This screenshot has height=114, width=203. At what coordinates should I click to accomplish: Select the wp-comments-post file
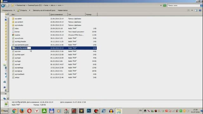pyautogui.click(x=54, y=45)
